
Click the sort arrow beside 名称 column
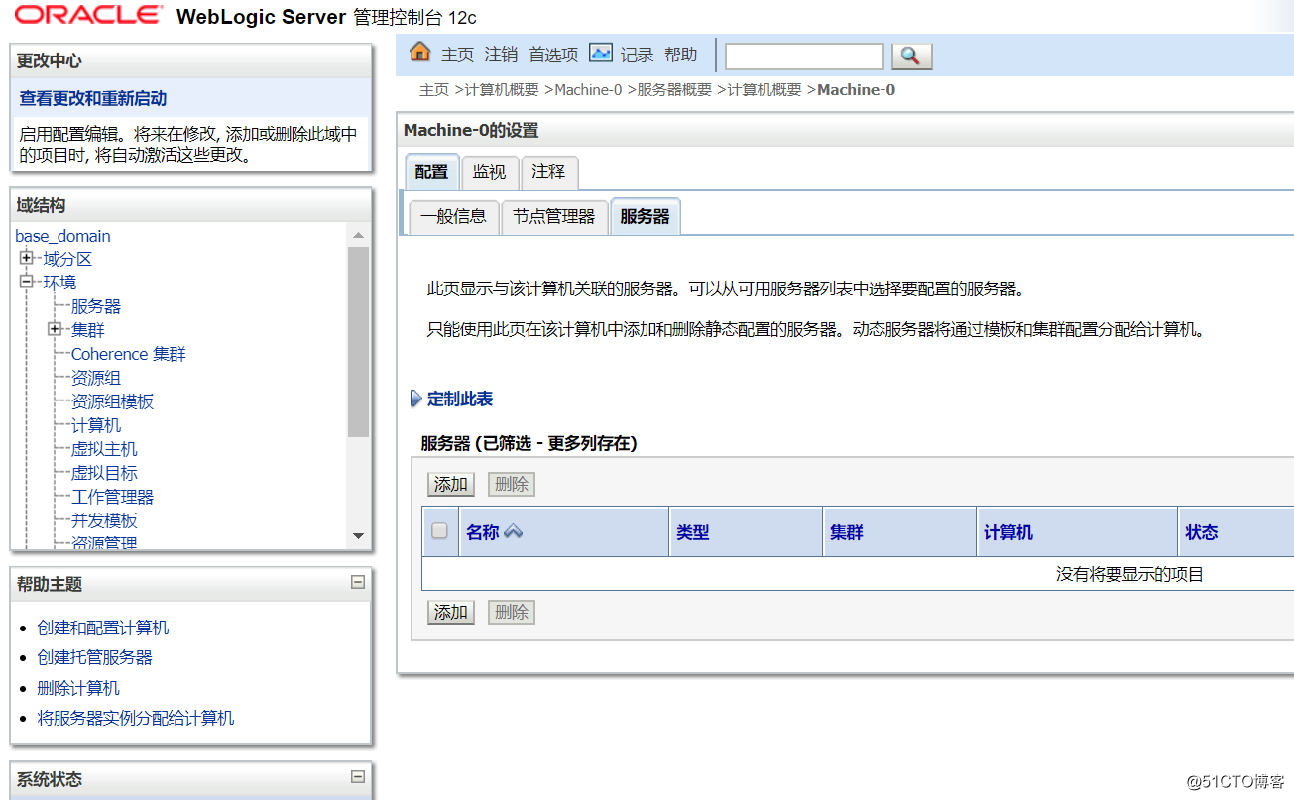click(513, 532)
